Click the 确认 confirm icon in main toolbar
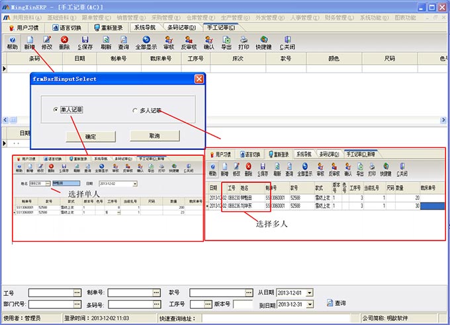Viewport: 450px width, 325px height. [x=208, y=43]
